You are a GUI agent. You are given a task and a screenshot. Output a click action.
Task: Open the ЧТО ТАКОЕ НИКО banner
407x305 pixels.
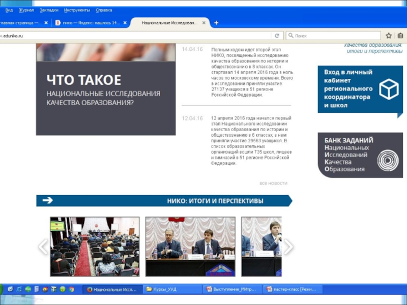(106, 89)
